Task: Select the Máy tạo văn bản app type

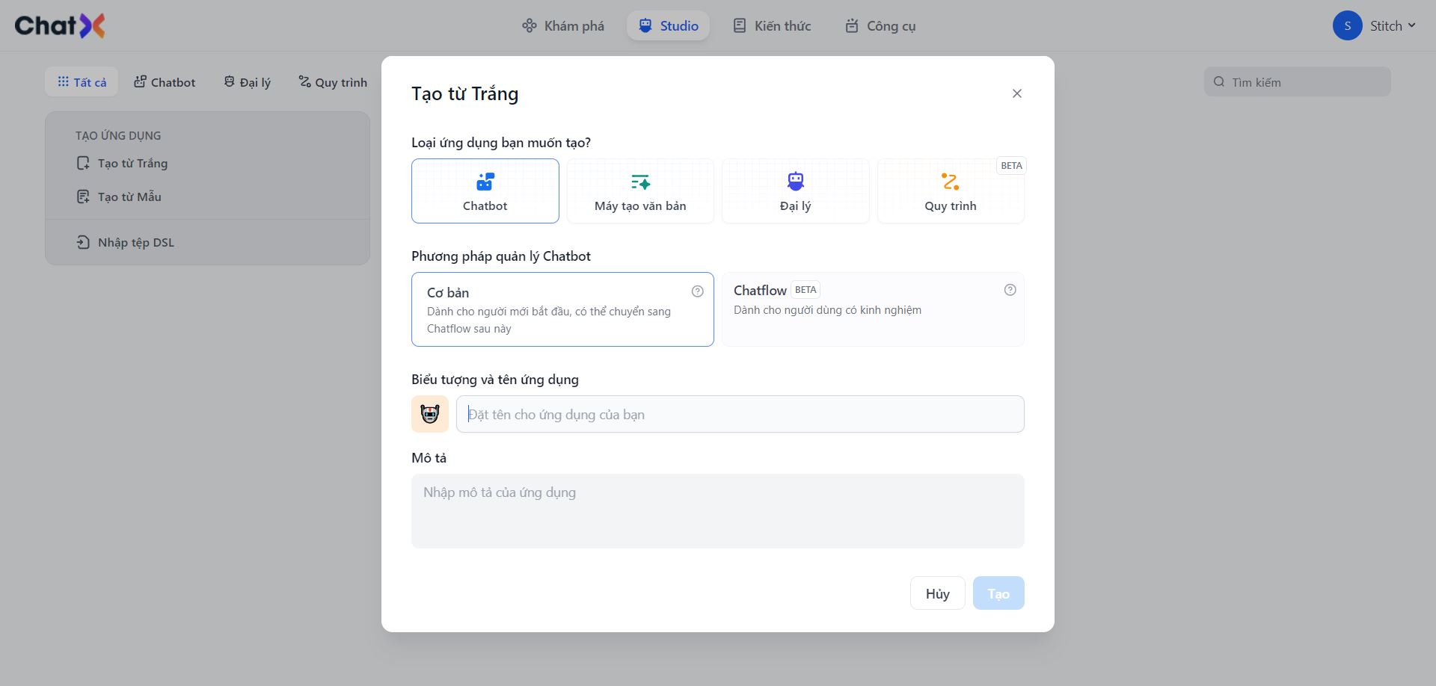Action: tap(640, 191)
